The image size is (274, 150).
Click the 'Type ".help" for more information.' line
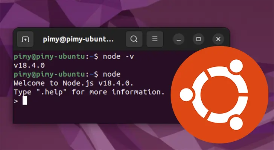tap(89, 92)
